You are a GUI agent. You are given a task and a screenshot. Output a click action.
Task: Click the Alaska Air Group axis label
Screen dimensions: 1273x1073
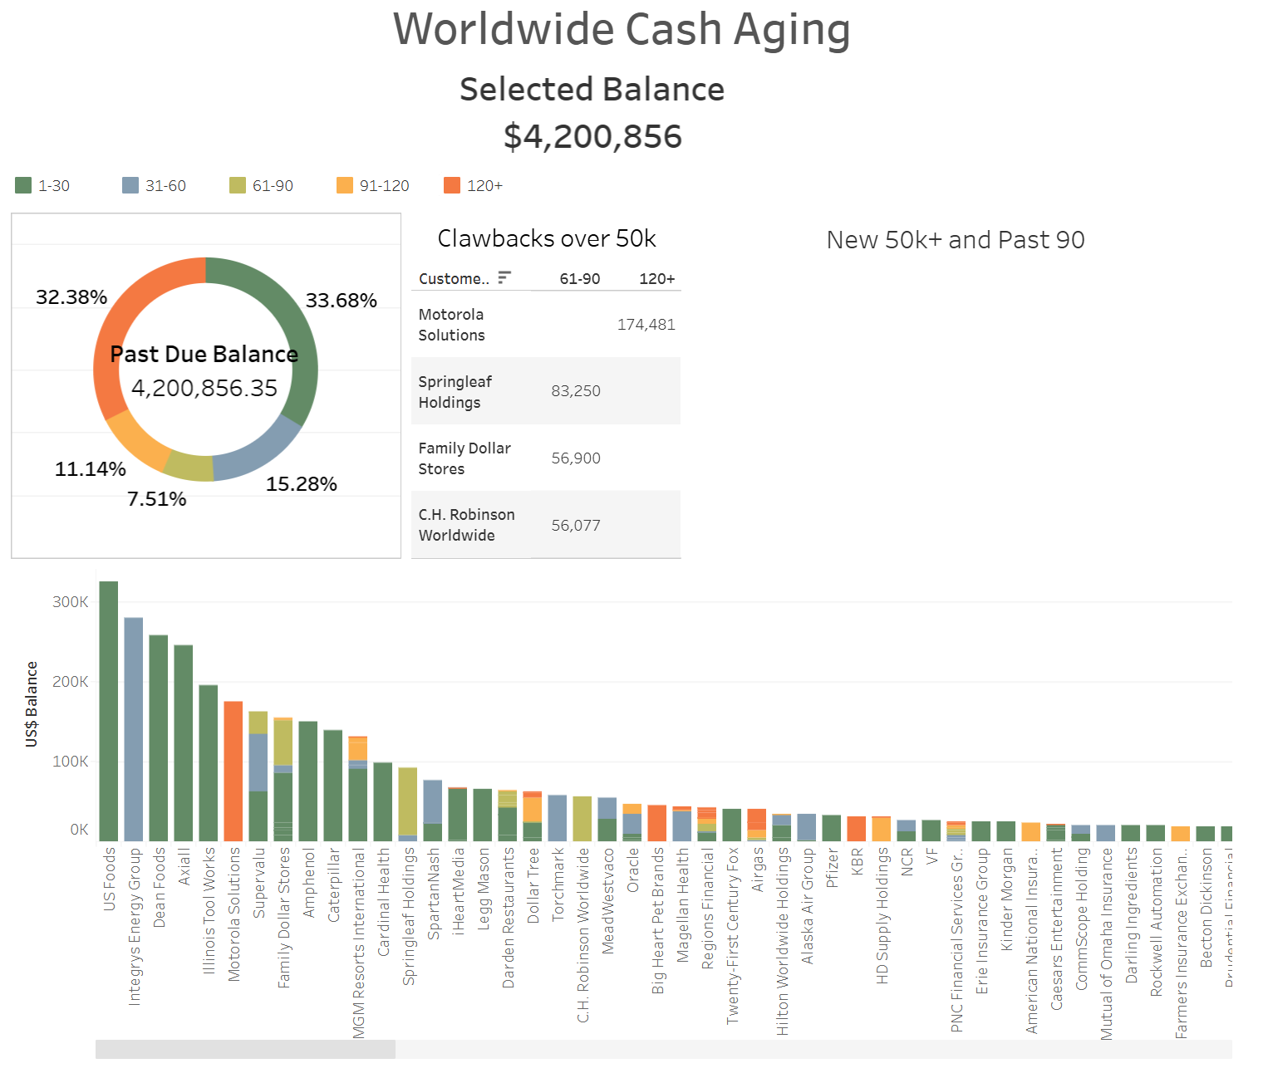coord(807,906)
